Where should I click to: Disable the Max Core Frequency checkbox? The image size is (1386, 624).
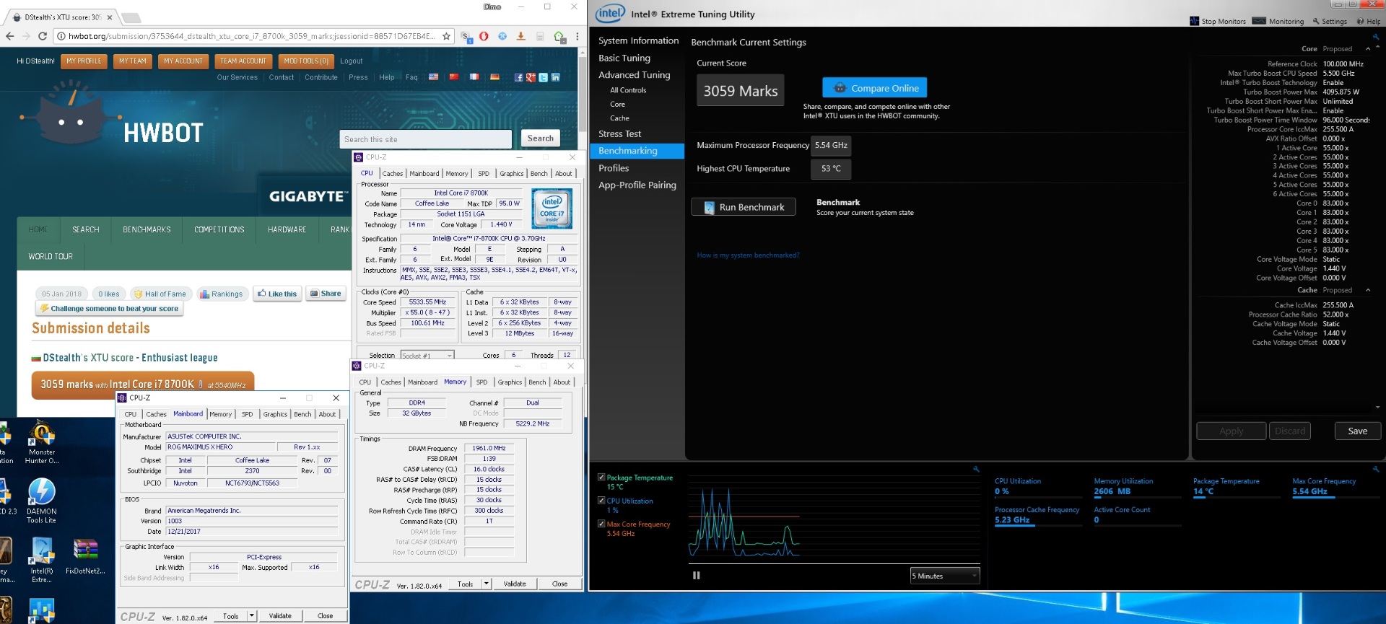pyautogui.click(x=601, y=524)
